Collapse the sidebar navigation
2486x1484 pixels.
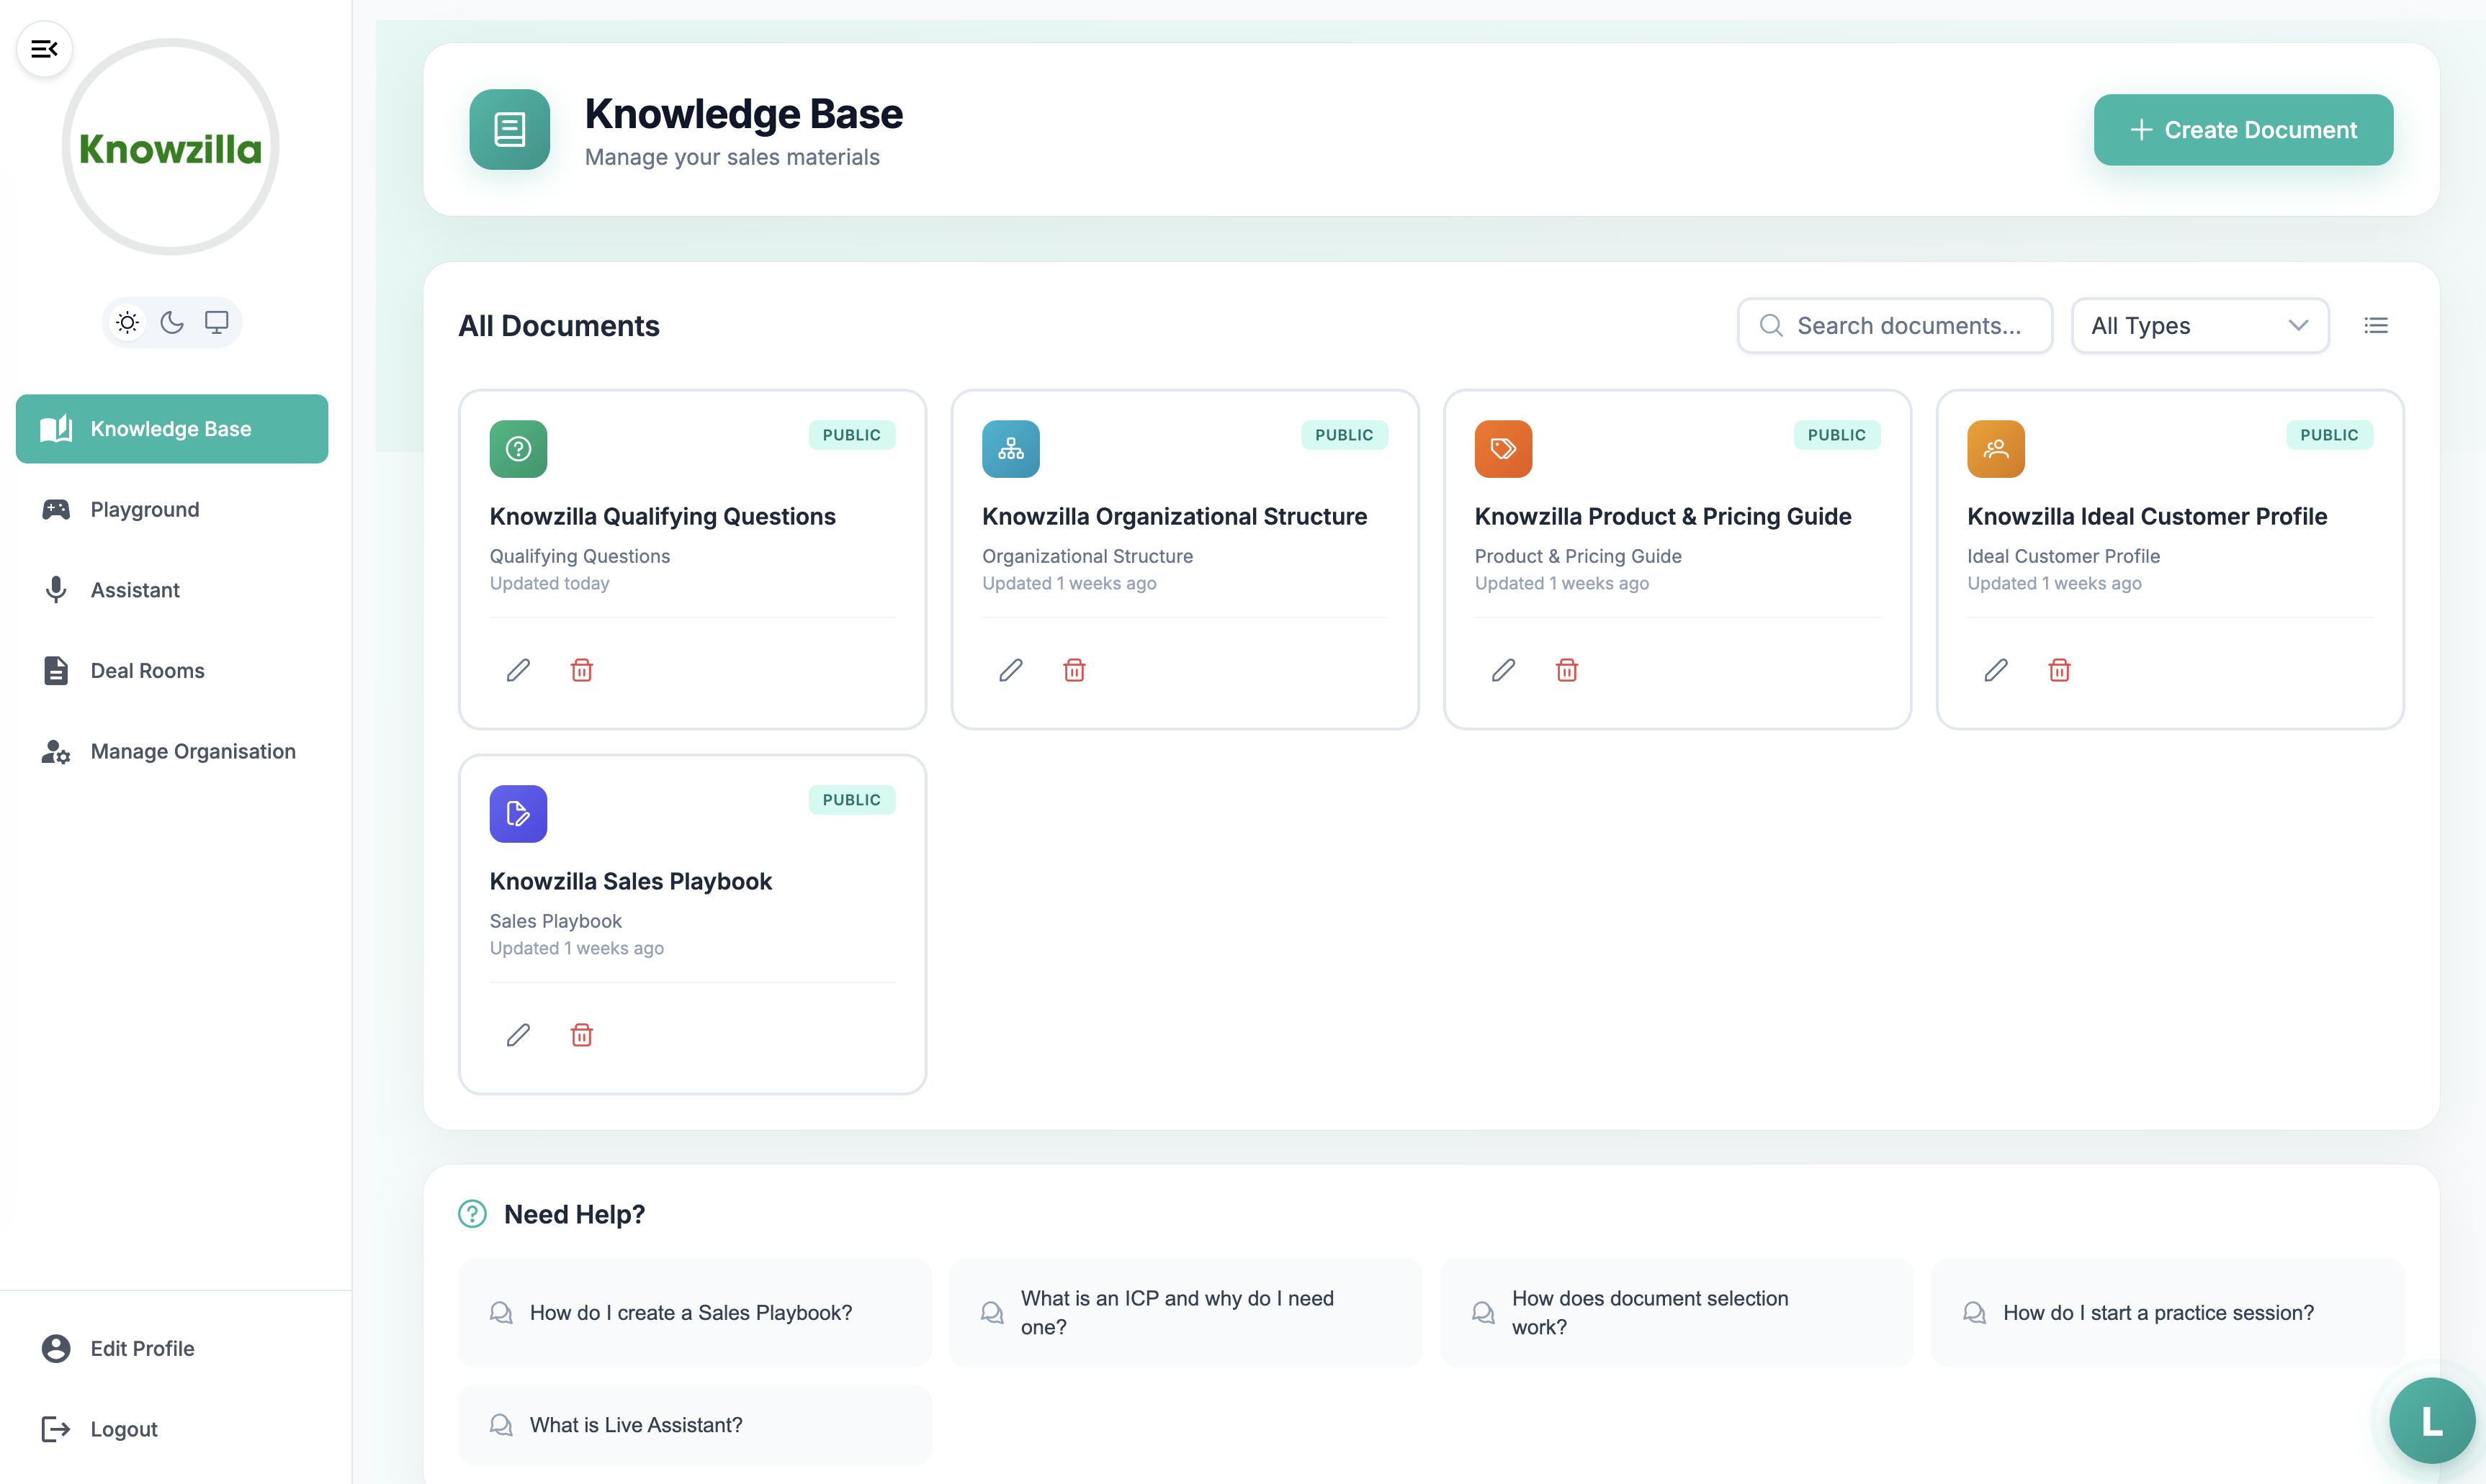click(44, 48)
